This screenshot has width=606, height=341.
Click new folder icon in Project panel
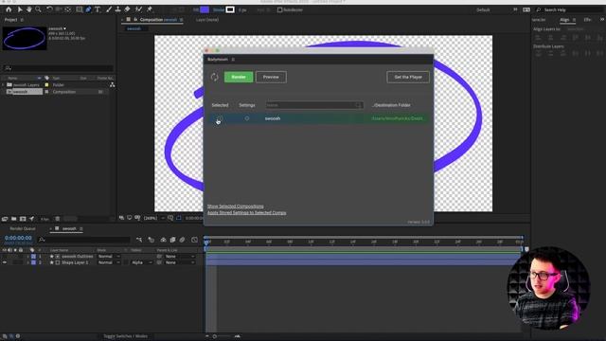13,219
